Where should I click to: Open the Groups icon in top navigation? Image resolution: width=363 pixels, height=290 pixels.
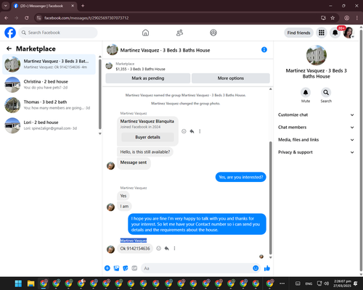point(213,33)
